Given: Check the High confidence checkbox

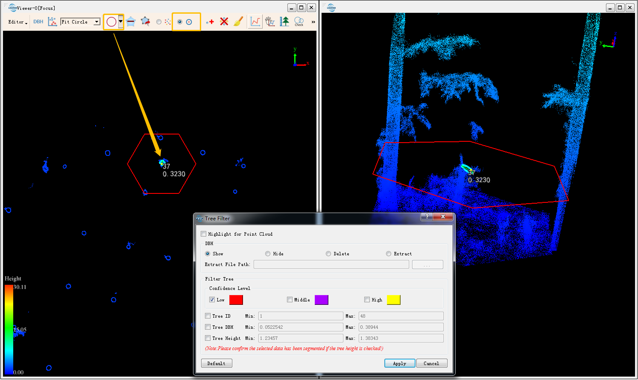Looking at the screenshot, I should [x=367, y=300].
